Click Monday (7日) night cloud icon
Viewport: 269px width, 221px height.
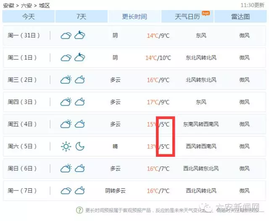point(80,191)
